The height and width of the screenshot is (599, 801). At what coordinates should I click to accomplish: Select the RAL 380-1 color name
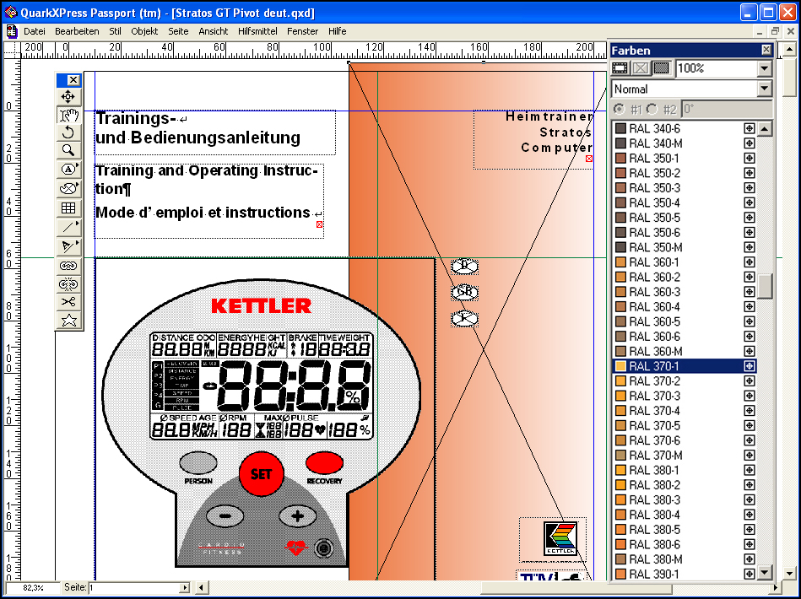[654, 470]
